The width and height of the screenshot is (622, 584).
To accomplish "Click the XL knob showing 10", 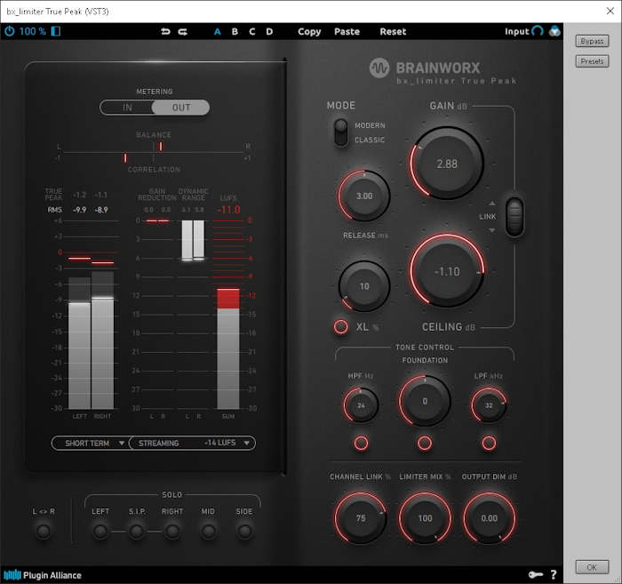I will click(364, 286).
